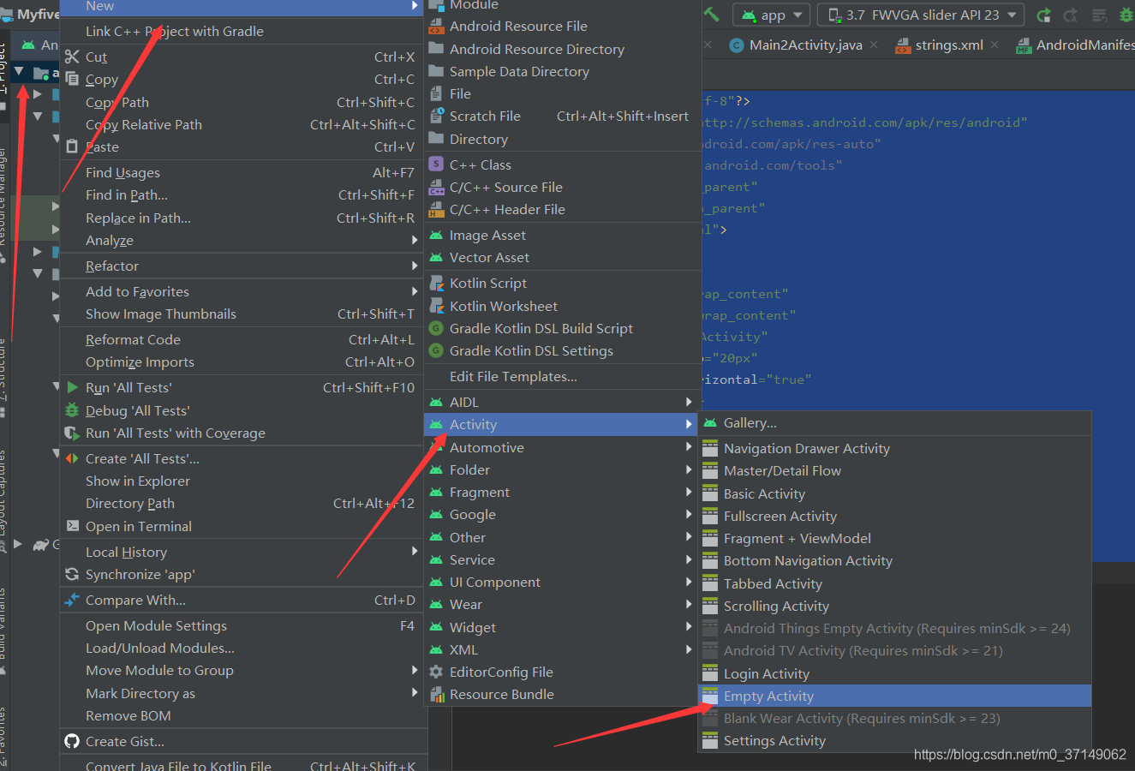
Task: Click the Create Gist GitHub icon
Action: 72,741
